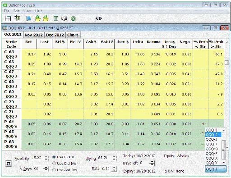Choose QQQ-B in the dropdown list
The image size is (231, 178).
coord(213,130)
